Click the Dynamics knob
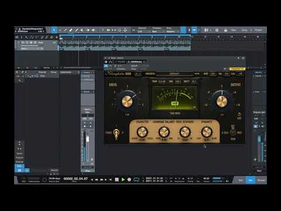Viewport: 281px width, 211px height. [207, 132]
